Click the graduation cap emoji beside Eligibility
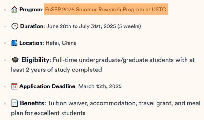Screen dimensions: 204x120 tap(15, 60)
